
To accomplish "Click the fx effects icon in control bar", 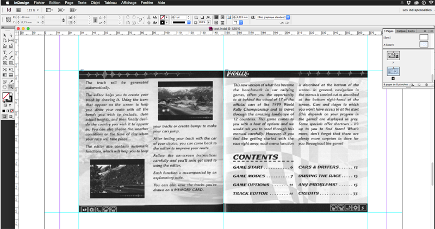I will point(208,17).
